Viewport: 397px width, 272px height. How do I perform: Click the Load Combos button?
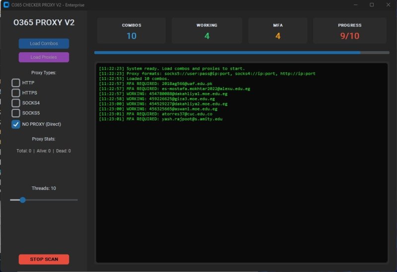44,43
